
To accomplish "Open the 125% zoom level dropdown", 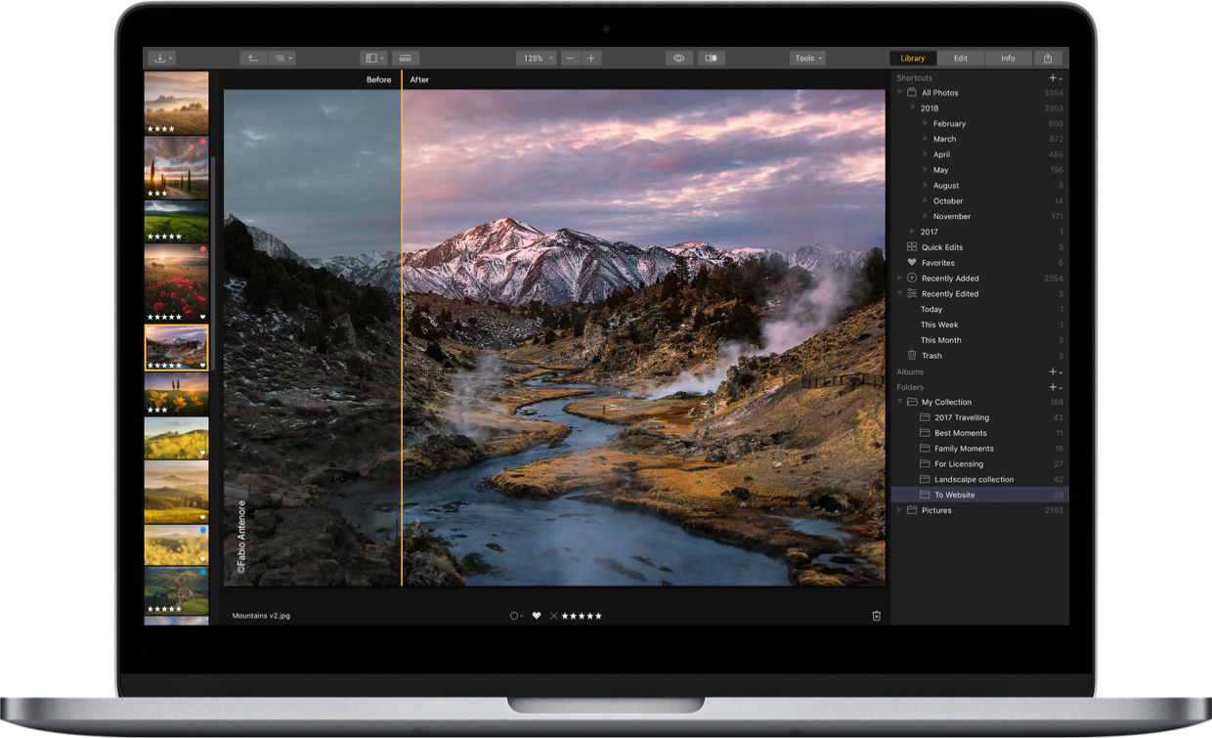I will [537, 59].
